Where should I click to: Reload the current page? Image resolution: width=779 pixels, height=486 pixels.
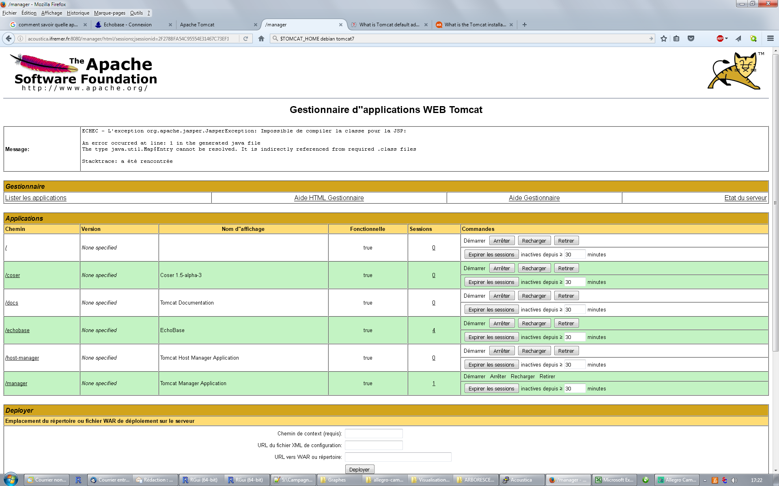(x=245, y=38)
